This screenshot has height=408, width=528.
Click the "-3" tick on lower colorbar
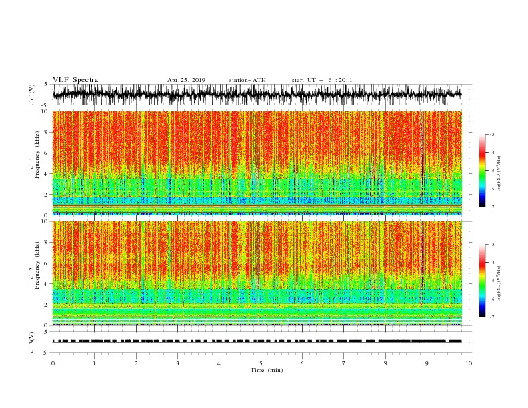pyautogui.click(x=491, y=245)
